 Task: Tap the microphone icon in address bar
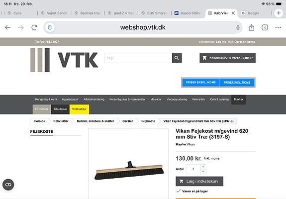238,27
